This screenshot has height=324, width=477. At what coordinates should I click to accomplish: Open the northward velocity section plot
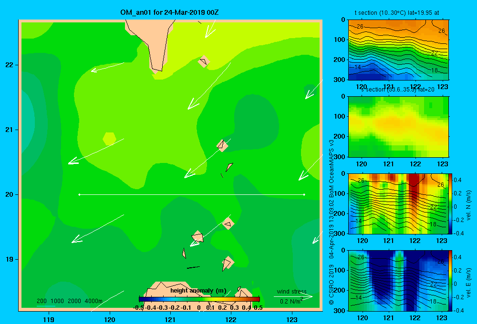pyautogui.click(x=398, y=203)
